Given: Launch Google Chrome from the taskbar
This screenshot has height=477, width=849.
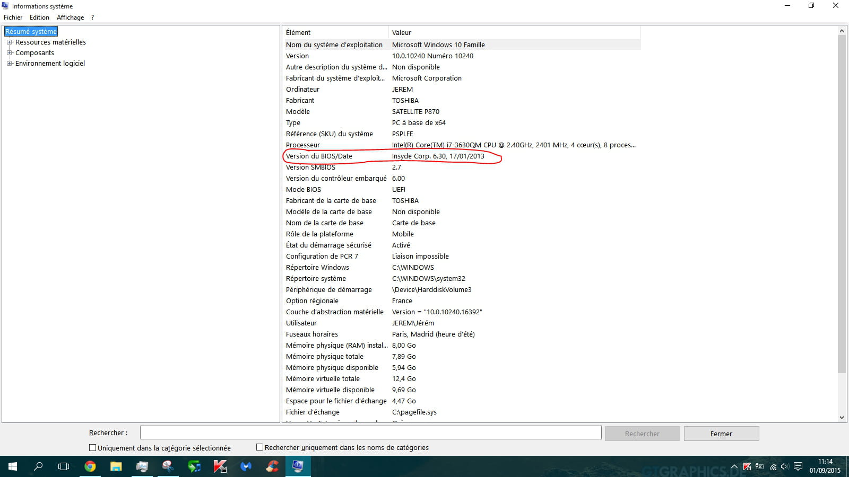Looking at the screenshot, I should 90,466.
